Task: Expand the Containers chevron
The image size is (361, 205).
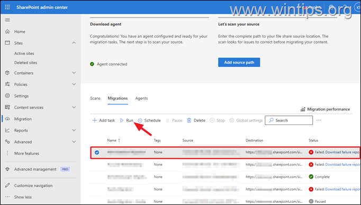Action: coord(74,73)
